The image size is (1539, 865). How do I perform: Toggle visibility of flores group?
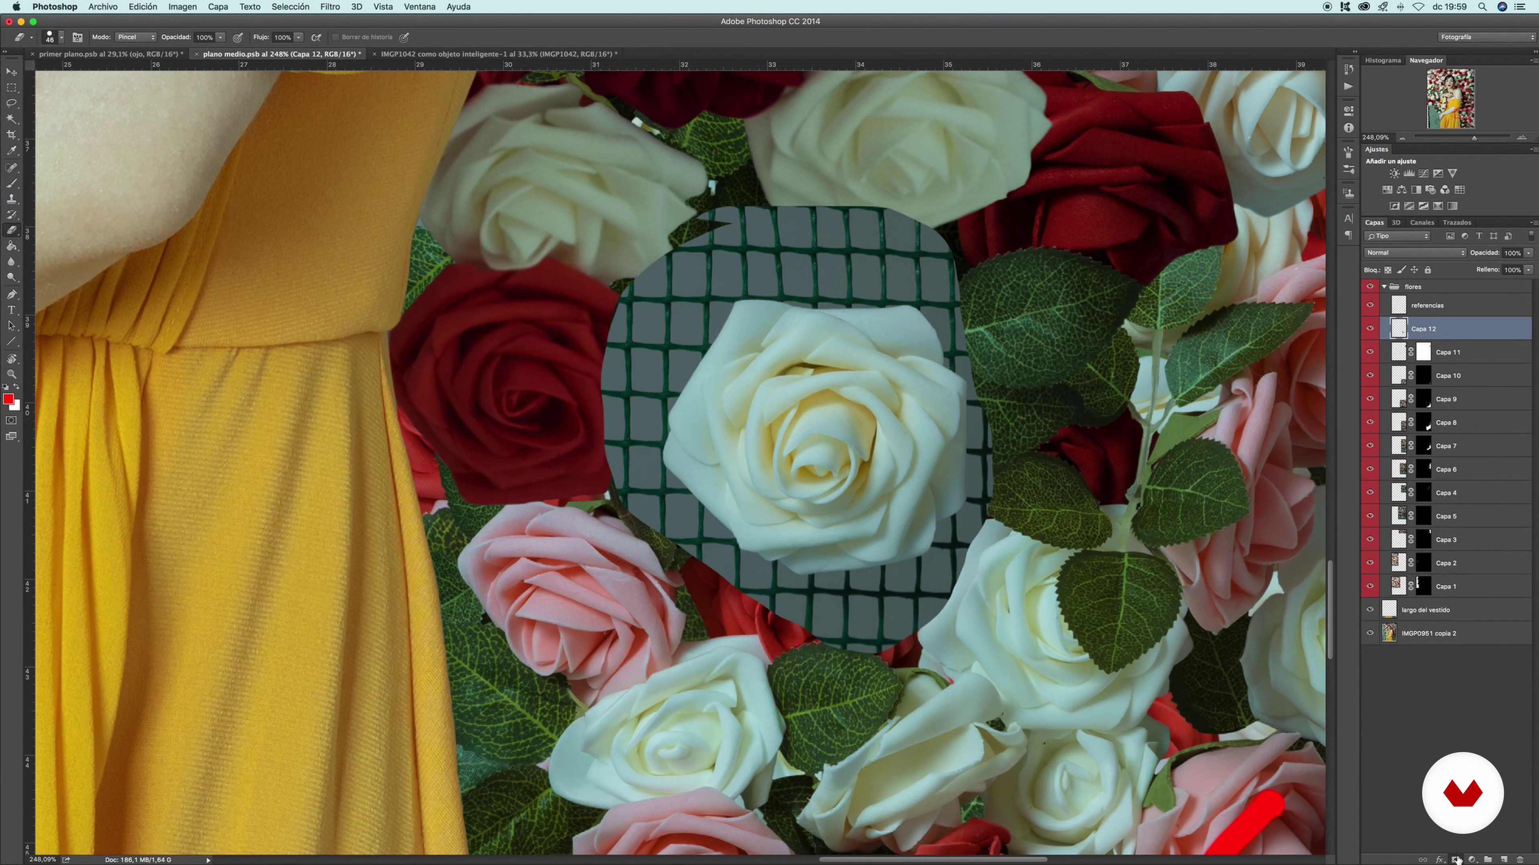(1370, 287)
